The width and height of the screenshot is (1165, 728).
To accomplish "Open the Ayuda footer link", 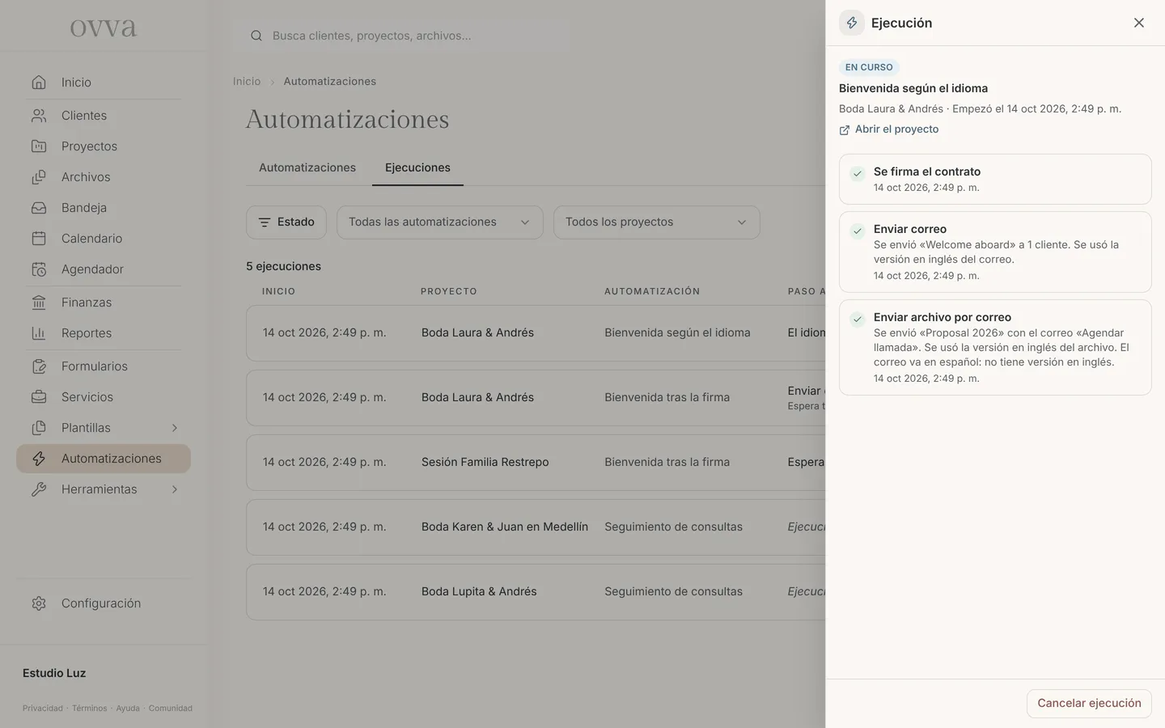I will [128, 709].
